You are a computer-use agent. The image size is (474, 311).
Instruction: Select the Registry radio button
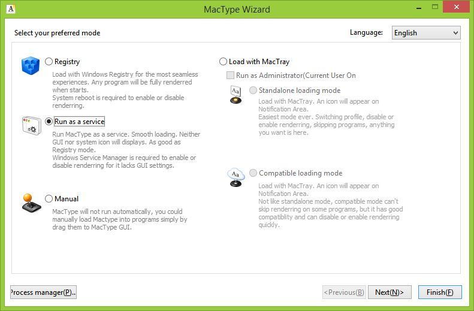[49, 62]
